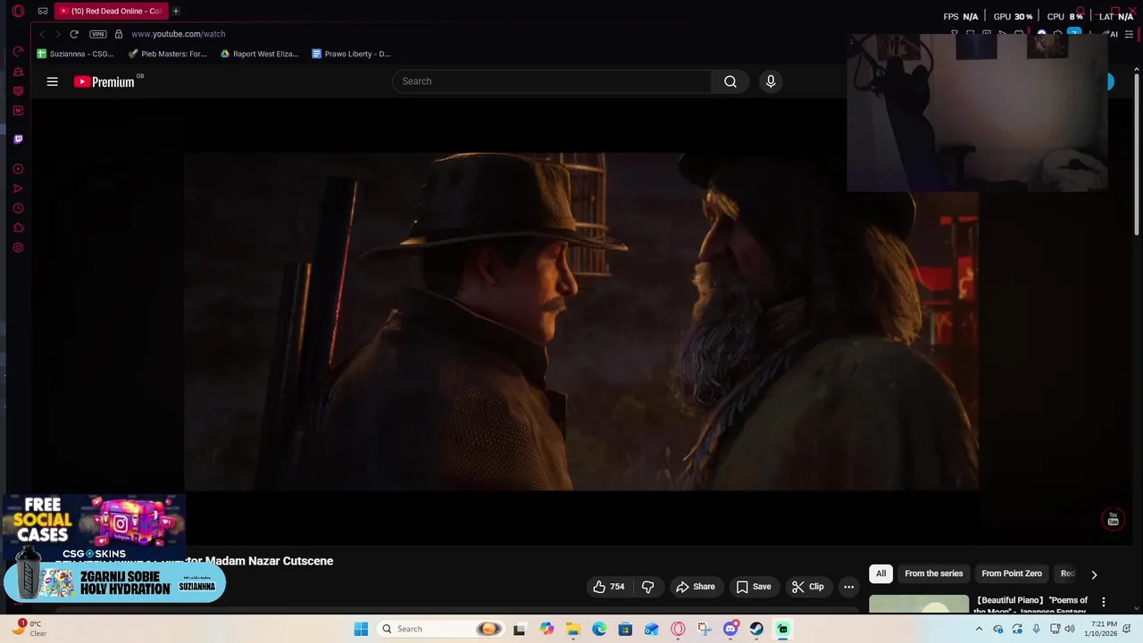Open Microsoft Store from the taskbar
Viewport: 1143px width, 643px height.
pos(625,629)
